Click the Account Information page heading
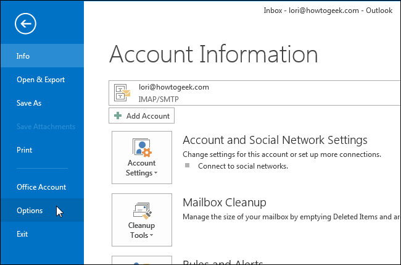Screen dimensions: 401x265 tap(213, 55)
